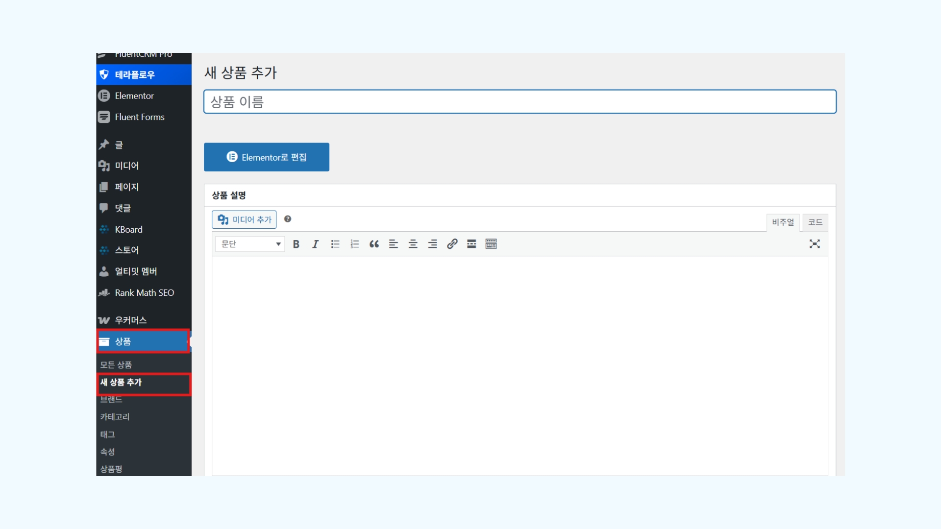
Task: Insert a numbered list
Action: pos(355,244)
